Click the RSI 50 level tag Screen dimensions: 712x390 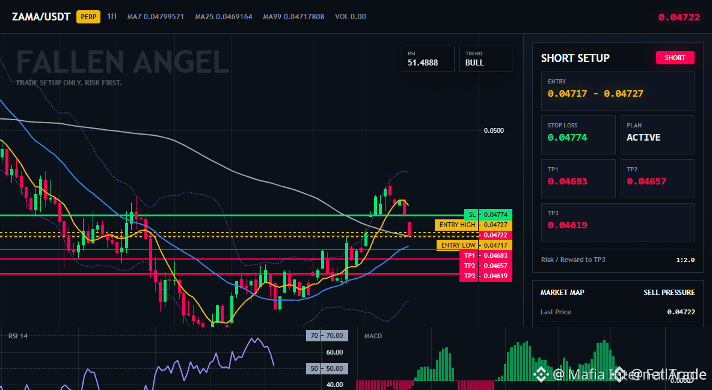327,368
